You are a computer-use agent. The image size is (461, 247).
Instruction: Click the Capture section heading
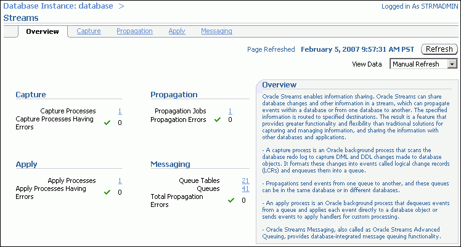(x=31, y=95)
